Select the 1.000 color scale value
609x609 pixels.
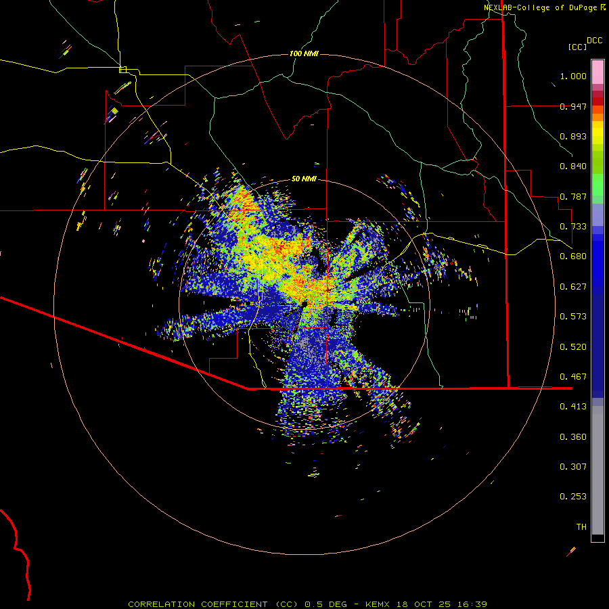(573, 76)
